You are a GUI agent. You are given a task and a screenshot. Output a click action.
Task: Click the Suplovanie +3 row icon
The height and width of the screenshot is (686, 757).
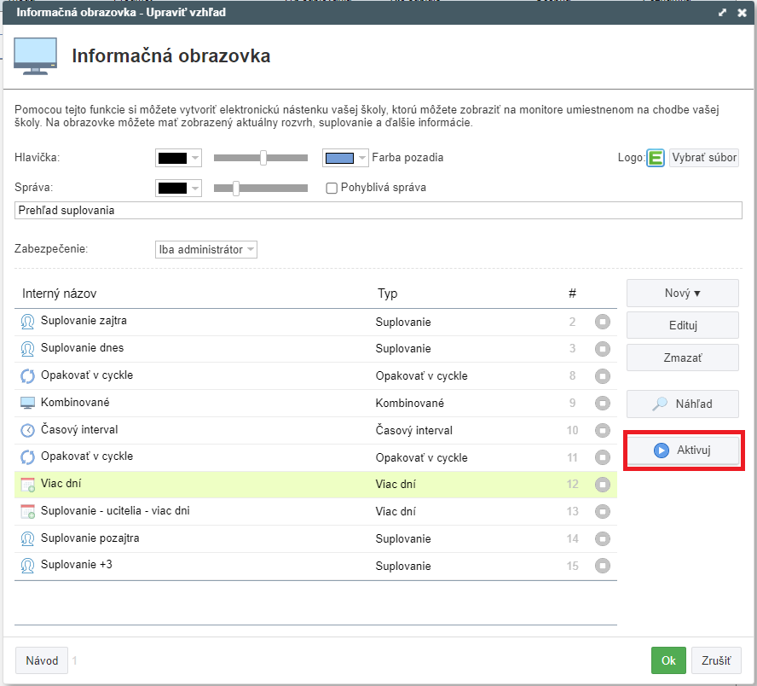[27, 565]
